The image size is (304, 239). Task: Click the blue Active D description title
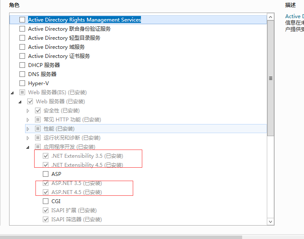pyautogui.click(x=294, y=16)
